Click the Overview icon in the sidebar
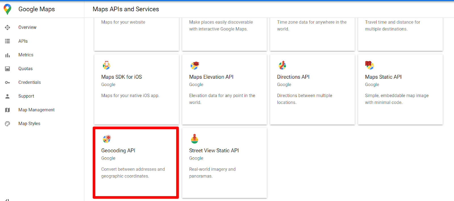This screenshot has width=454, height=201. [x=7, y=28]
